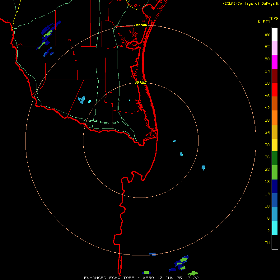
Task: Click the legend value "TH"
Action: [x=267, y=243]
